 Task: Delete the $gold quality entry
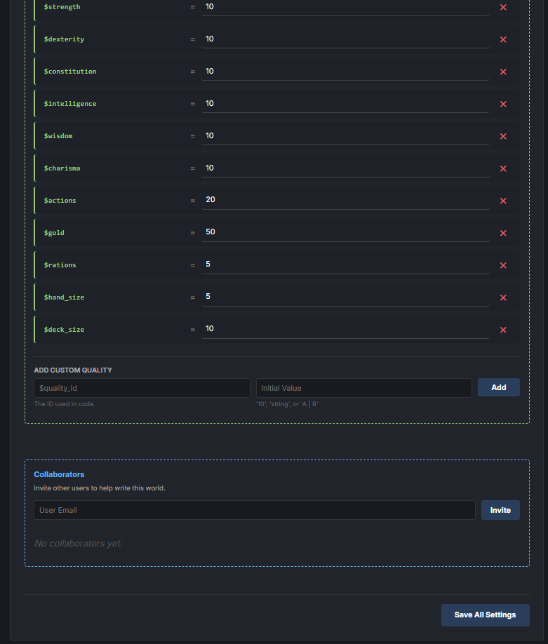(503, 233)
